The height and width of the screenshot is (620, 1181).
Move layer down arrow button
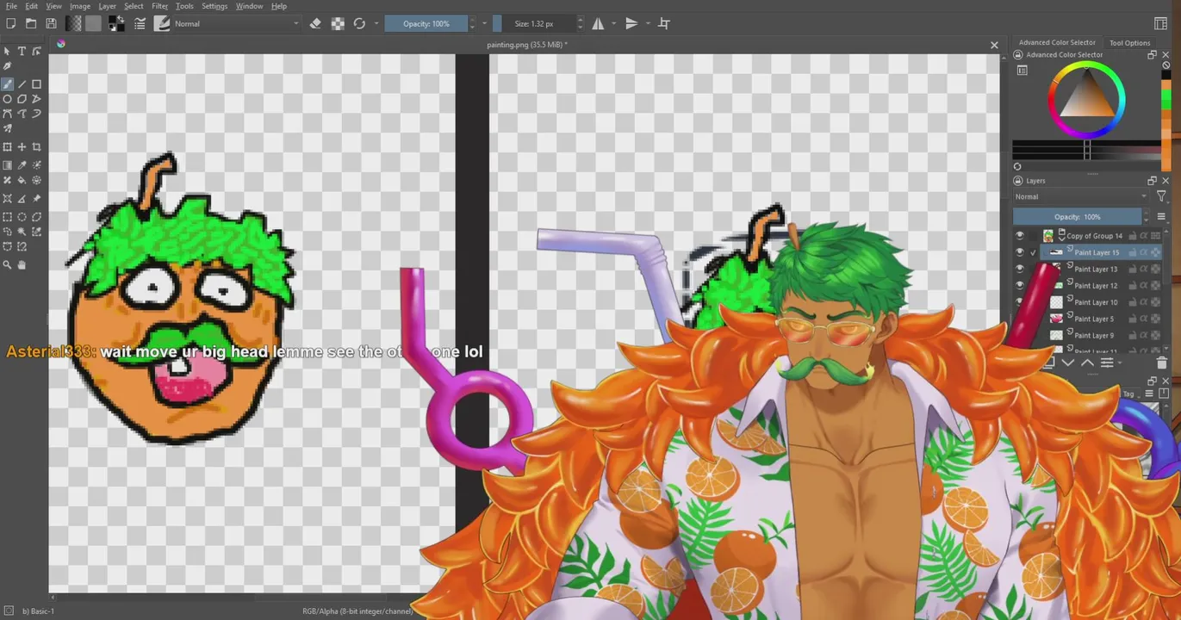point(1068,363)
